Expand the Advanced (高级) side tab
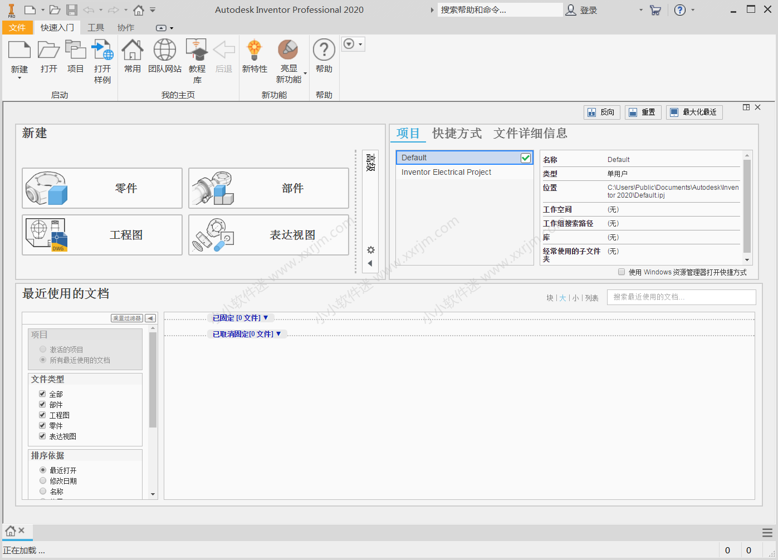 (x=370, y=163)
